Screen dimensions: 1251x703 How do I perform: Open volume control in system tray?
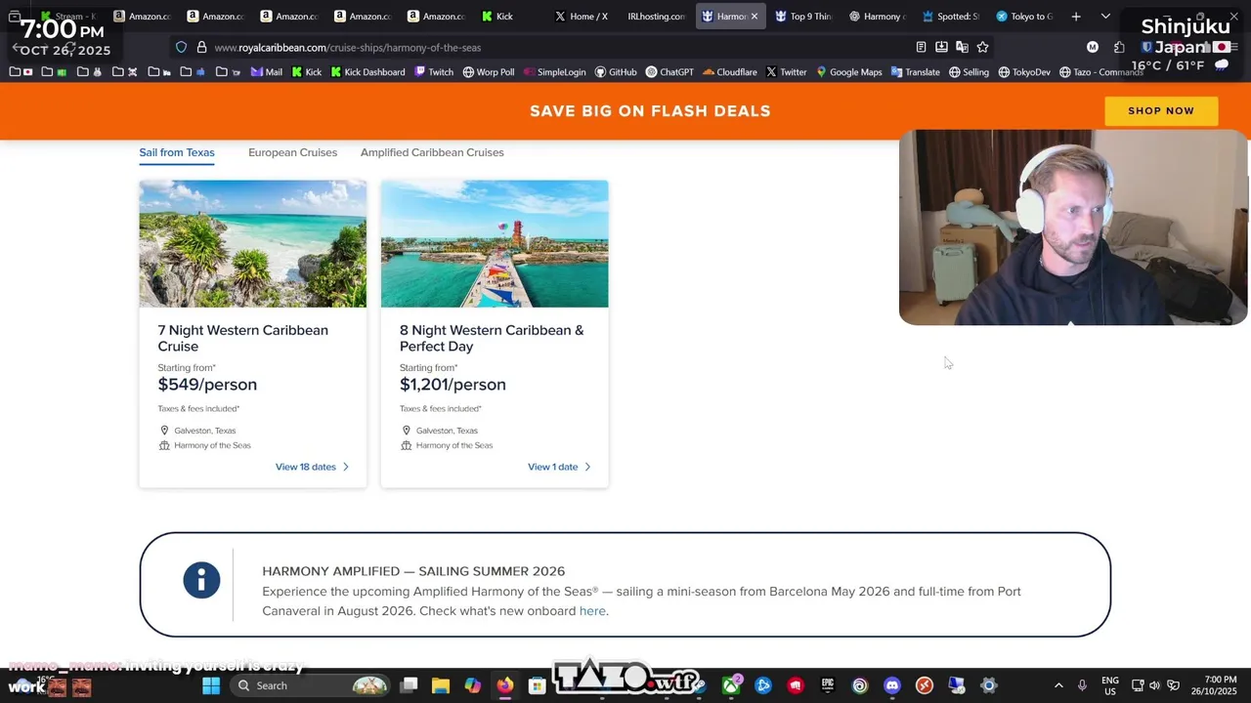point(1155,685)
